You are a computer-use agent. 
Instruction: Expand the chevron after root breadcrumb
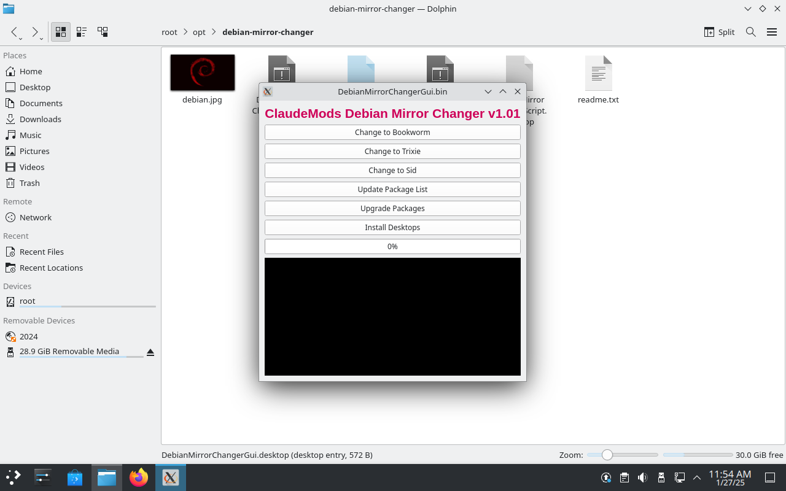click(185, 32)
